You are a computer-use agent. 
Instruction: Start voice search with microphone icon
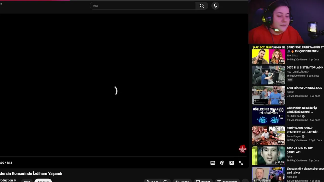coord(215,6)
